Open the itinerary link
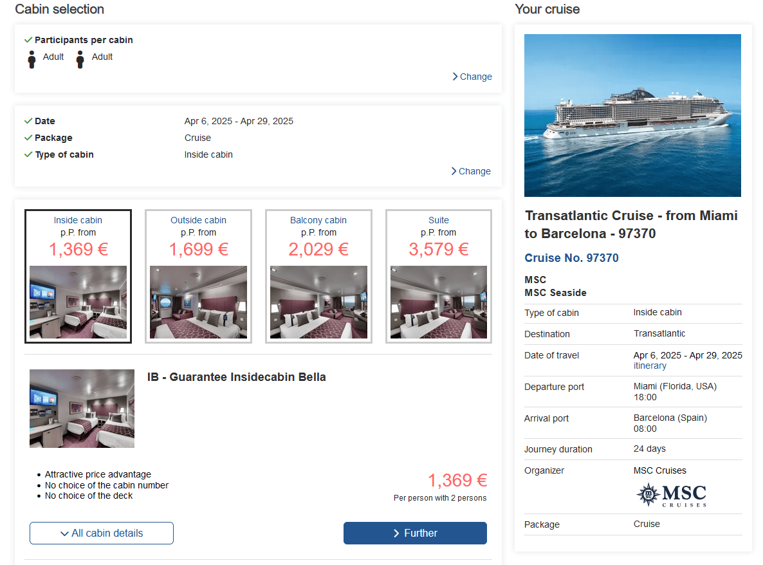763x565 pixels. click(x=650, y=366)
